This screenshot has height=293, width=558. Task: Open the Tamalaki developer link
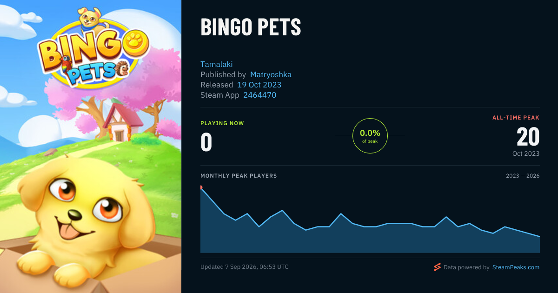click(x=216, y=64)
